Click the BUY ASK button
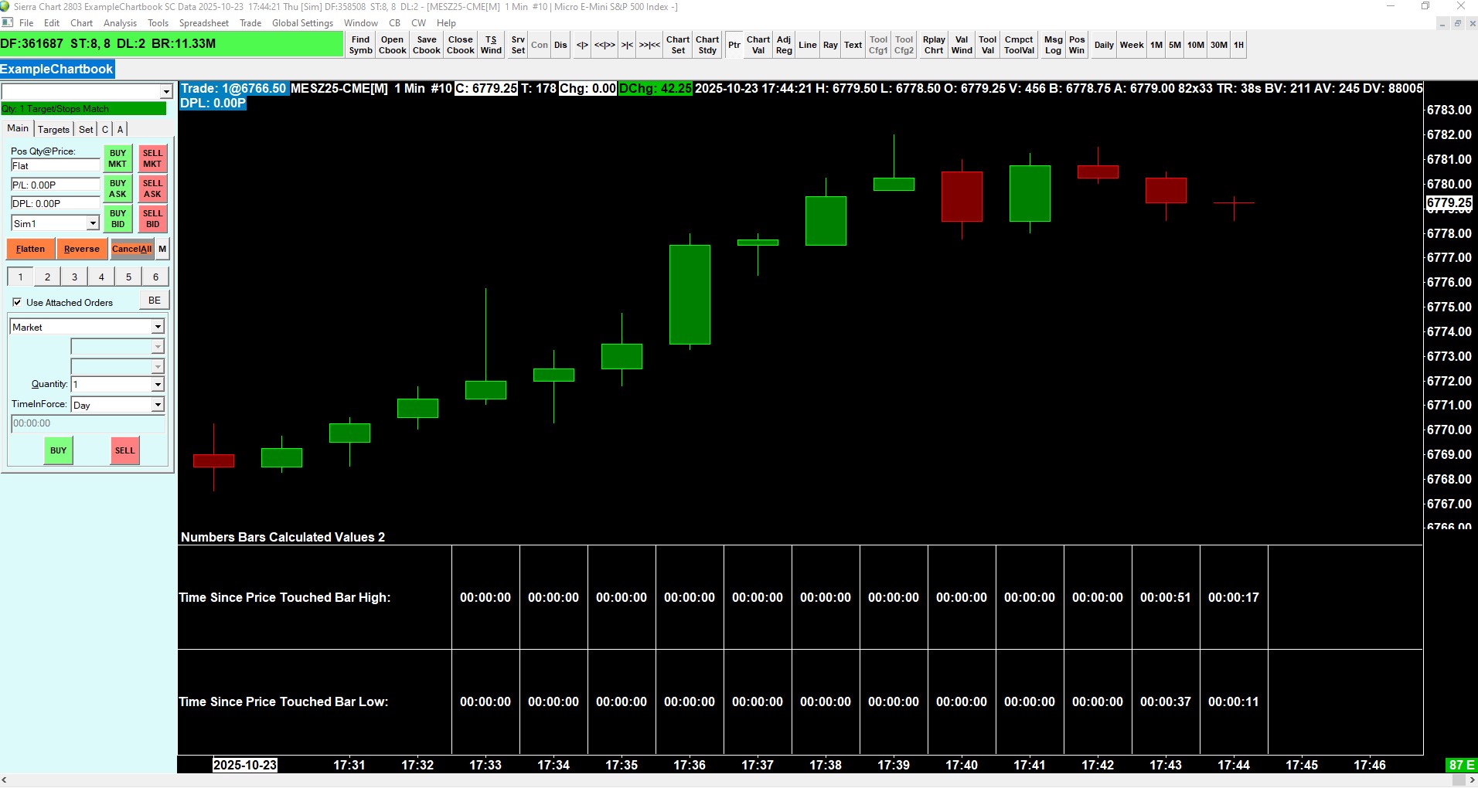 coord(117,189)
